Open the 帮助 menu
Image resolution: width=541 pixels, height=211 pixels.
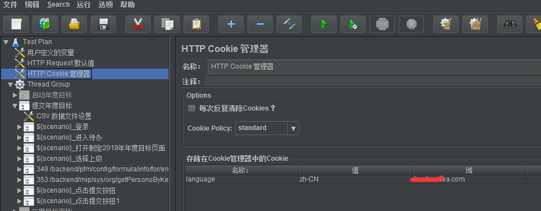coord(127,5)
